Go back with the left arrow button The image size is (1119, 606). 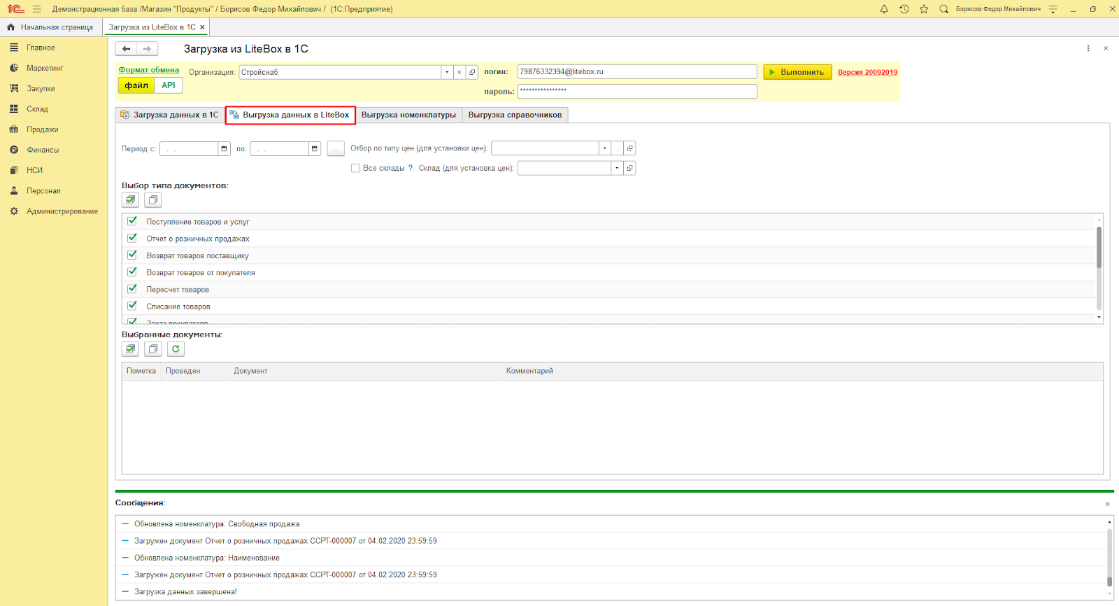point(126,49)
